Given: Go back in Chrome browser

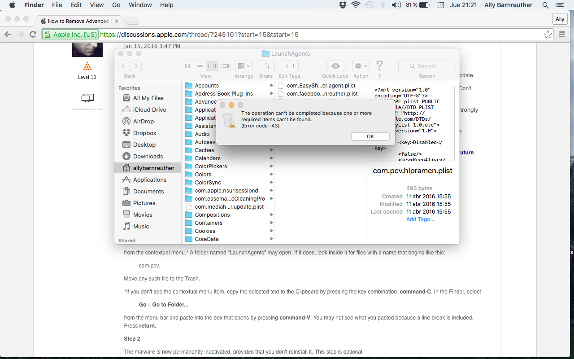Looking at the screenshot, I should 8,34.
